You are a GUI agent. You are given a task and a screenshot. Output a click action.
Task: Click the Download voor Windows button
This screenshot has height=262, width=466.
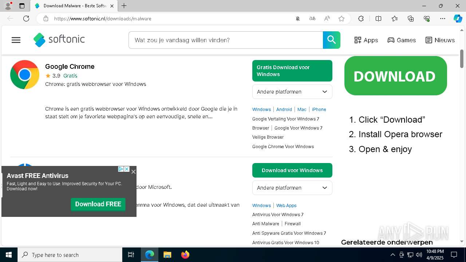(x=292, y=170)
